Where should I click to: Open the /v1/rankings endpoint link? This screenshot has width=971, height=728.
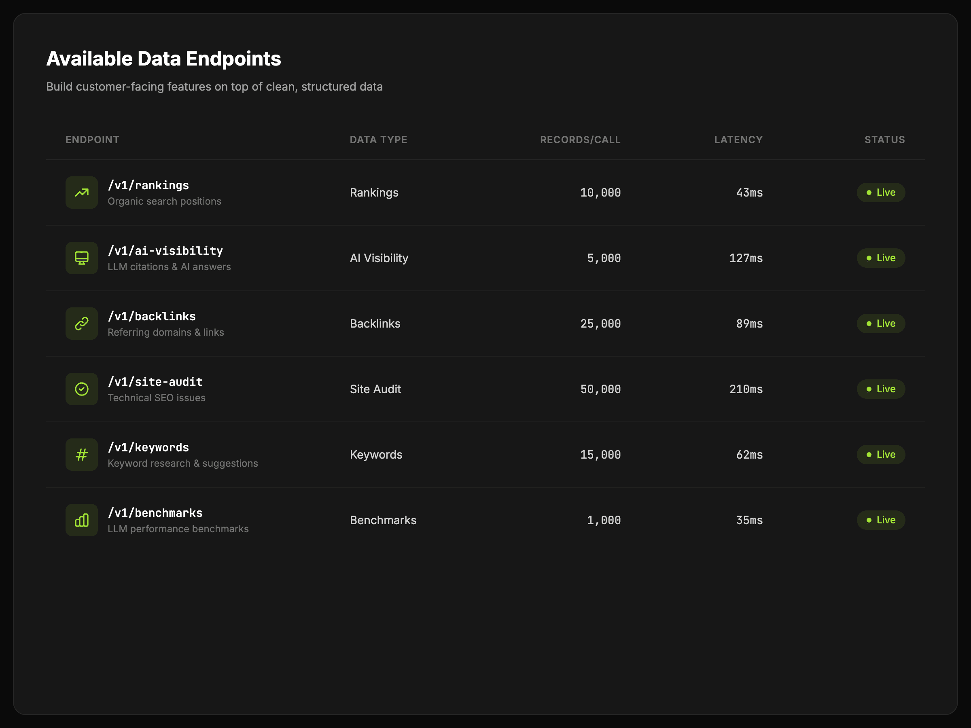click(x=148, y=185)
